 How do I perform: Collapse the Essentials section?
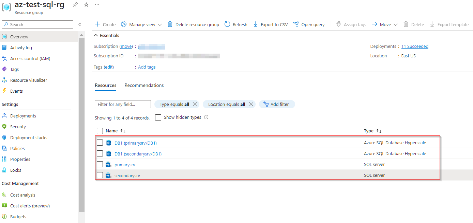[x=107, y=35]
